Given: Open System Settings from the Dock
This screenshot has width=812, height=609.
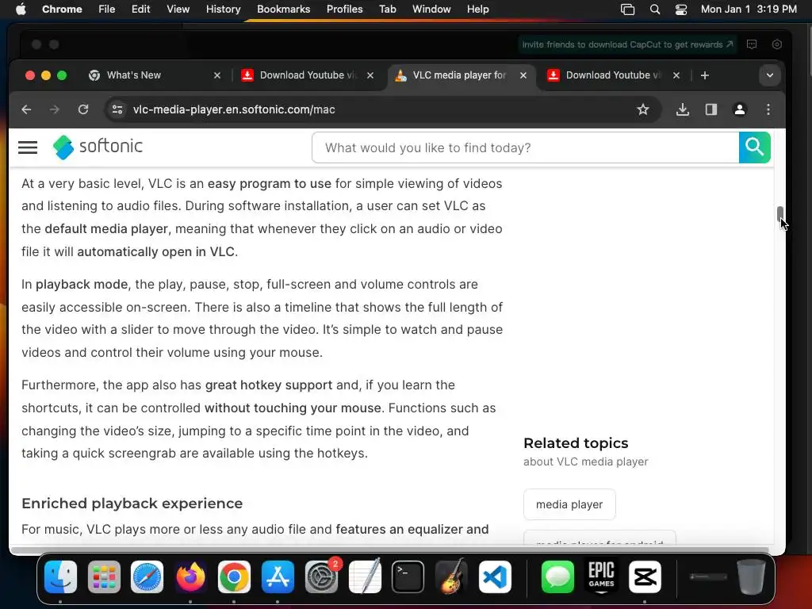Looking at the screenshot, I should pos(322,576).
